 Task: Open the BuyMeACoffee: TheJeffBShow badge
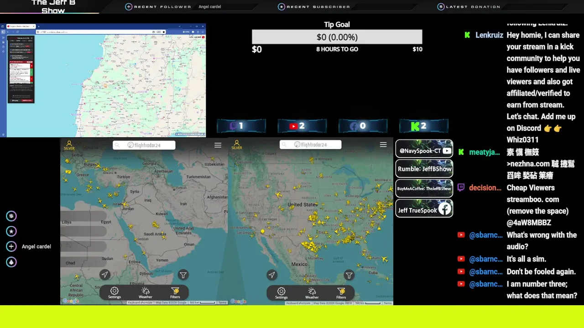pyautogui.click(x=424, y=189)
